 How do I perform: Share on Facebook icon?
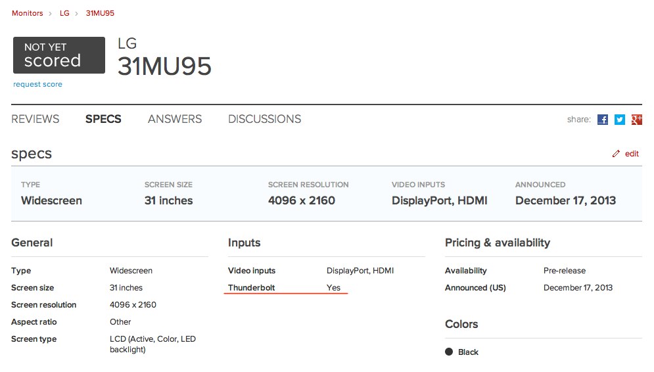[602, 120]
